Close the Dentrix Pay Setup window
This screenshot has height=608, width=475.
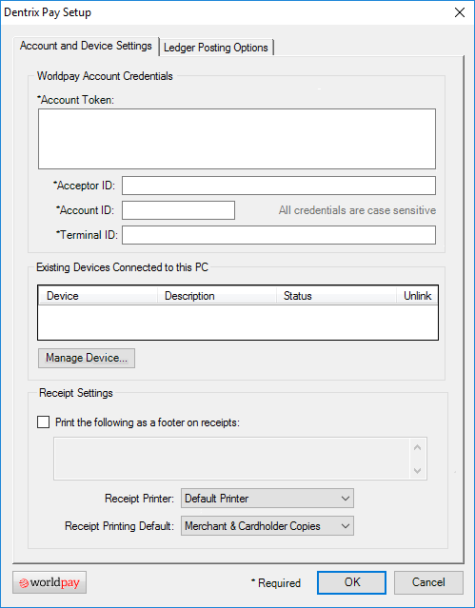[460, 12]
